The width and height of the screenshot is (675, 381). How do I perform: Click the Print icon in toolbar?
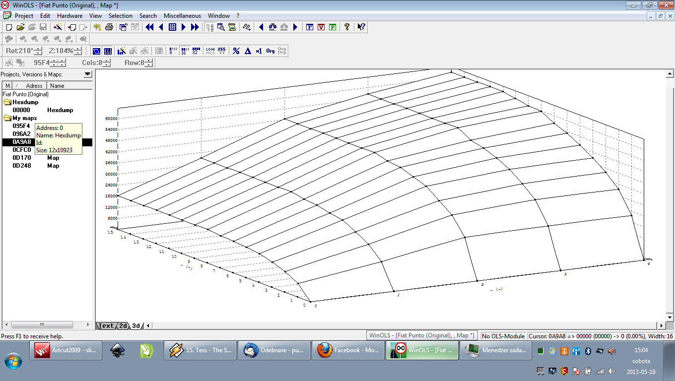(109, 27)
